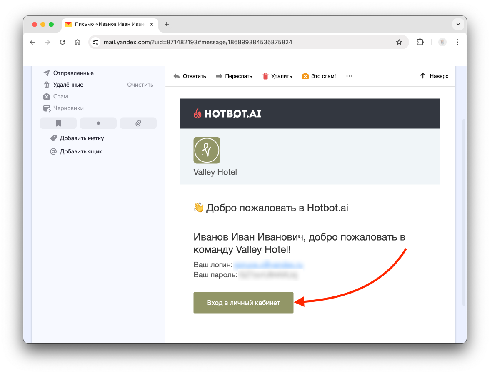The width and height of the screenshot is (490, 374).
Task: Click Вход в личный кабинет button
Action: (x=243, y=303)
